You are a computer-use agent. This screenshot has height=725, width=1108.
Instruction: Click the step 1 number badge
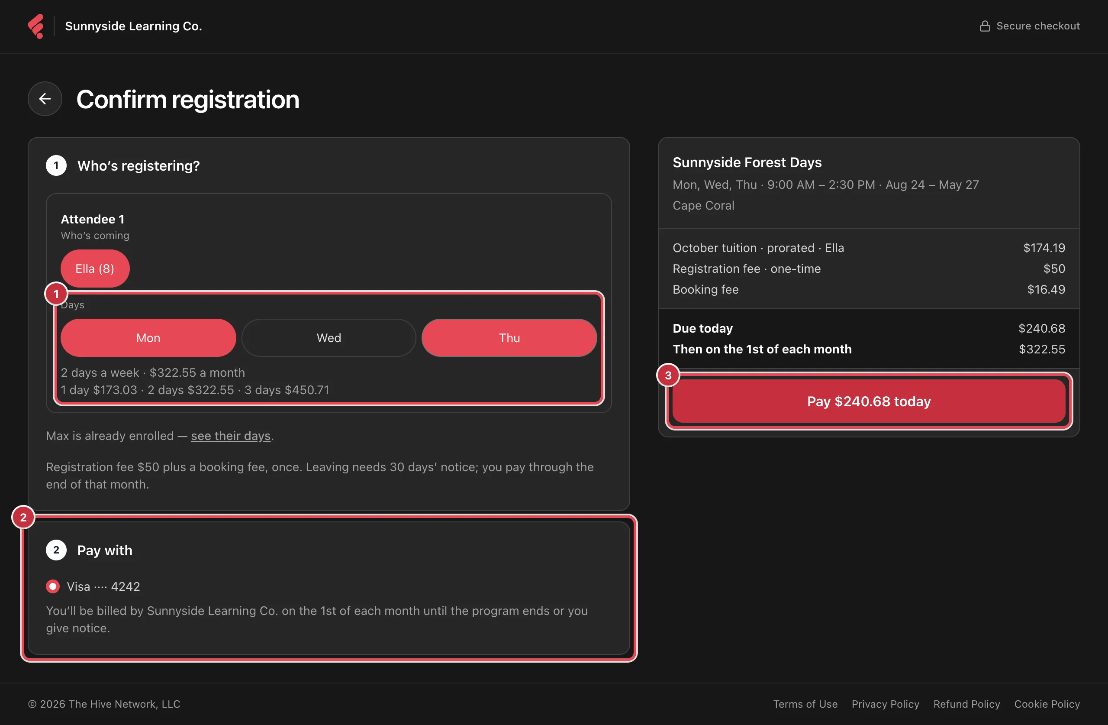56,165
